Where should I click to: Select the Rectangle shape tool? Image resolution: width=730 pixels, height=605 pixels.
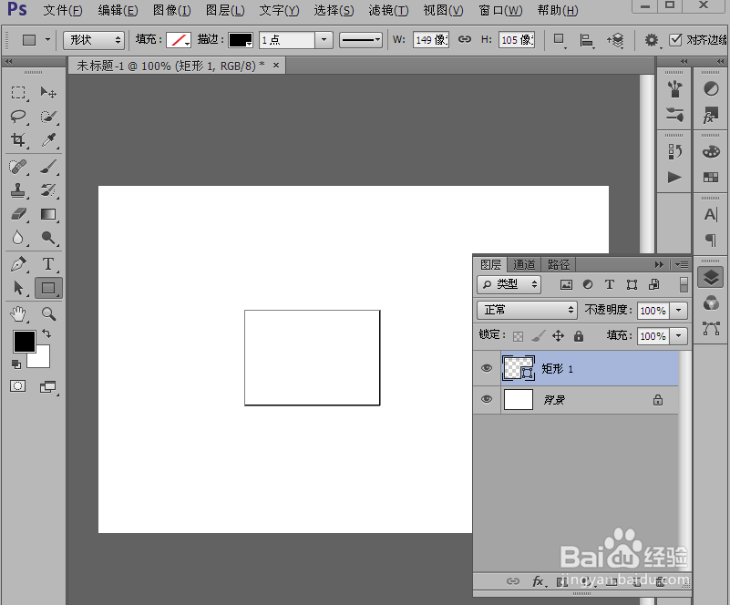pos(48,288)
